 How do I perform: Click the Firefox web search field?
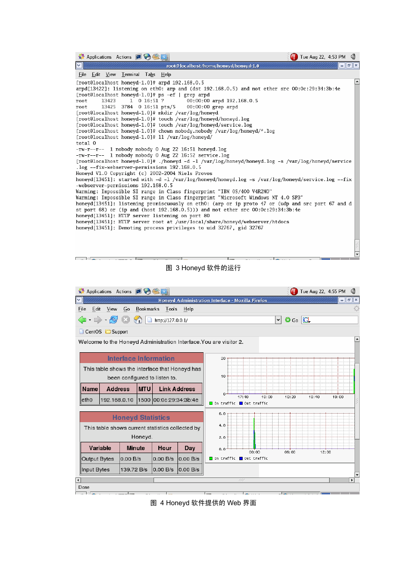point(334,320)
